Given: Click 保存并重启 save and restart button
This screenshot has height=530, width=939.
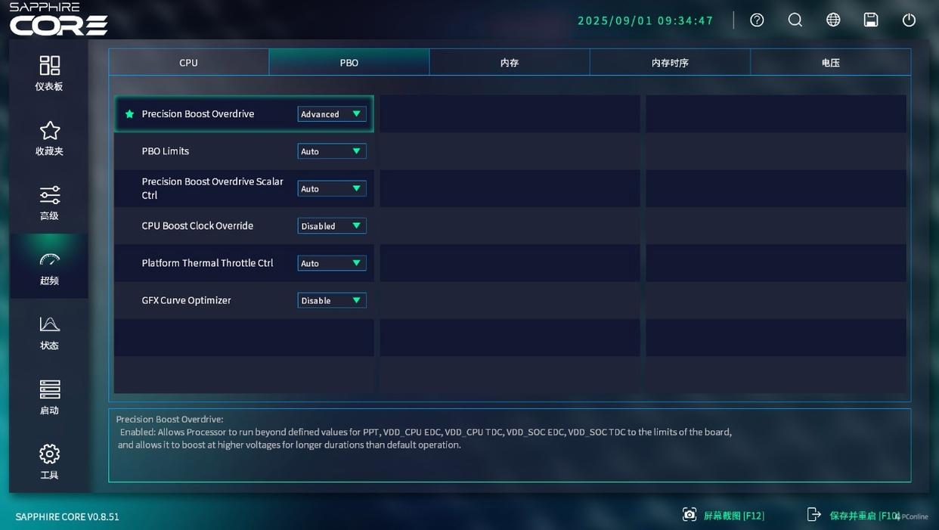Looking at the screenshot, I should pos(853,515).
